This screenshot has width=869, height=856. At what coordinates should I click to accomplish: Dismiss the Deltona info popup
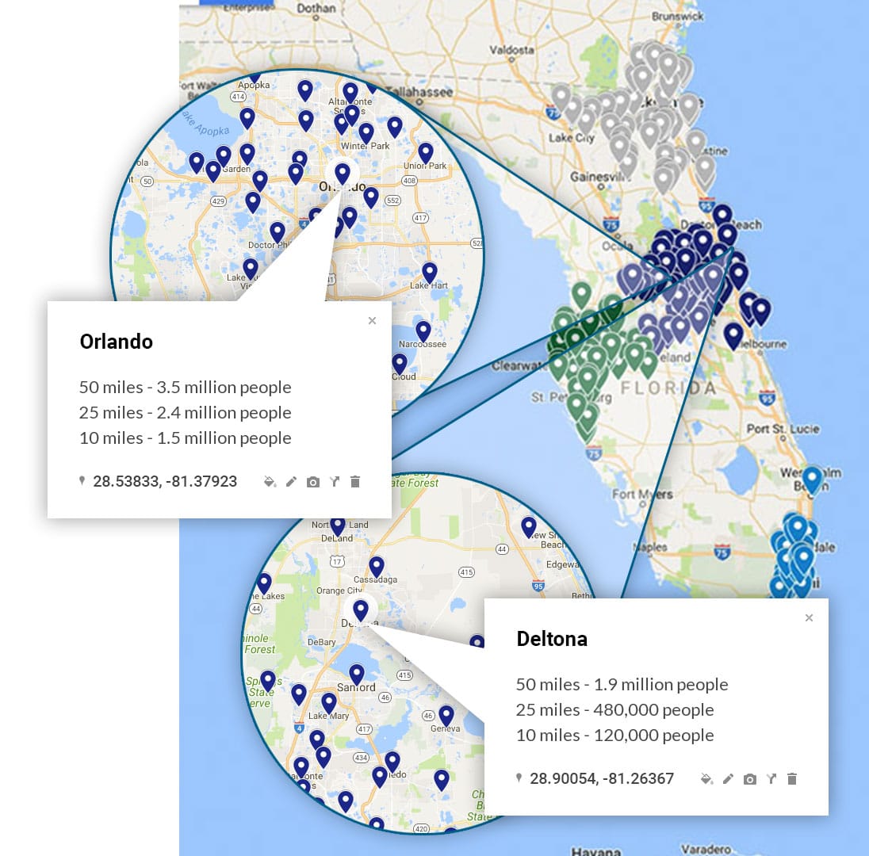[x=809, y=618]
